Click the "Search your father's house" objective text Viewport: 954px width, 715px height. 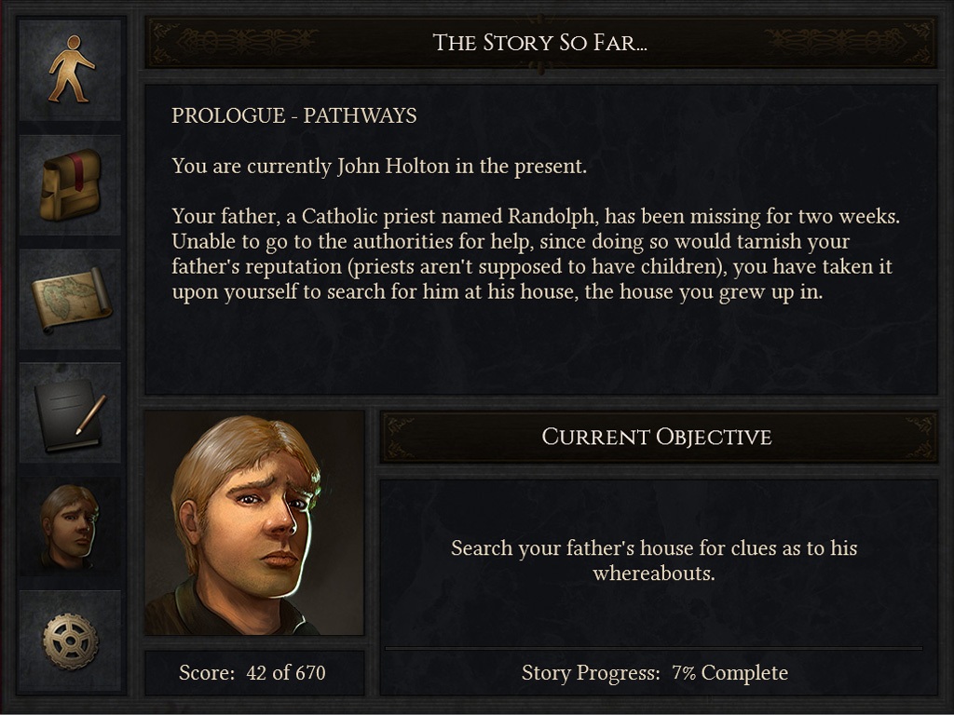[x=654, y=560]
